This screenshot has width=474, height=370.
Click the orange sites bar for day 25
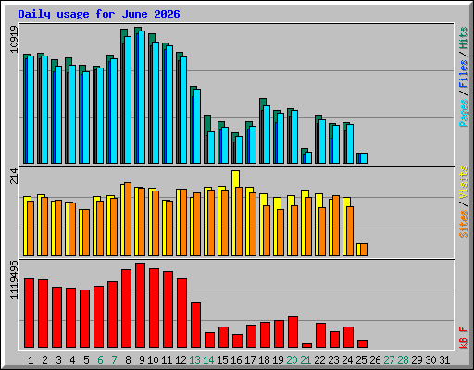tap(364, 250)
